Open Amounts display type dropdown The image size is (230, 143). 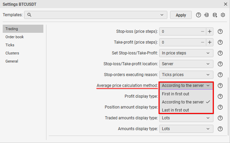186,129
